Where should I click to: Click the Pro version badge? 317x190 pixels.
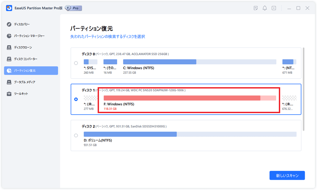pos(74,8)
